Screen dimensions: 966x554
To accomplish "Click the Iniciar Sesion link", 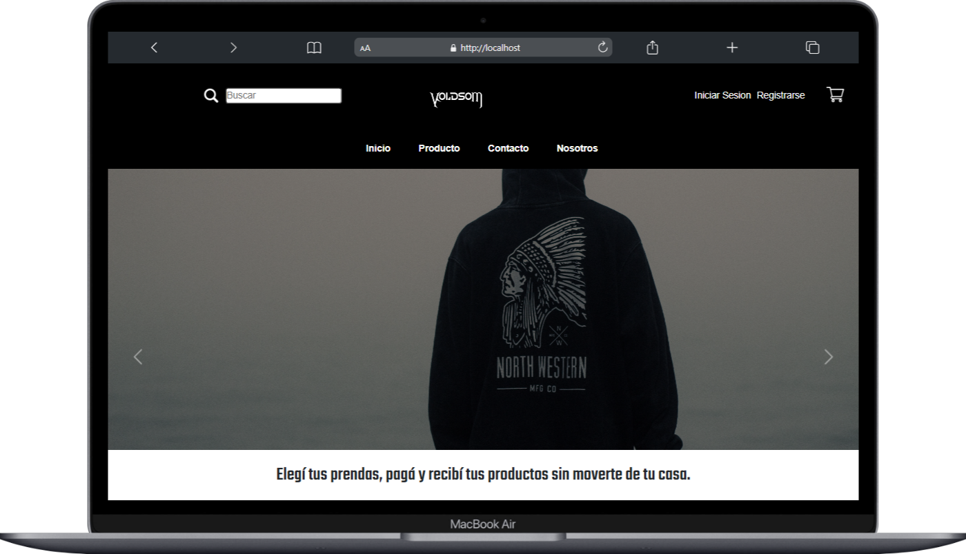I will 722,95.
